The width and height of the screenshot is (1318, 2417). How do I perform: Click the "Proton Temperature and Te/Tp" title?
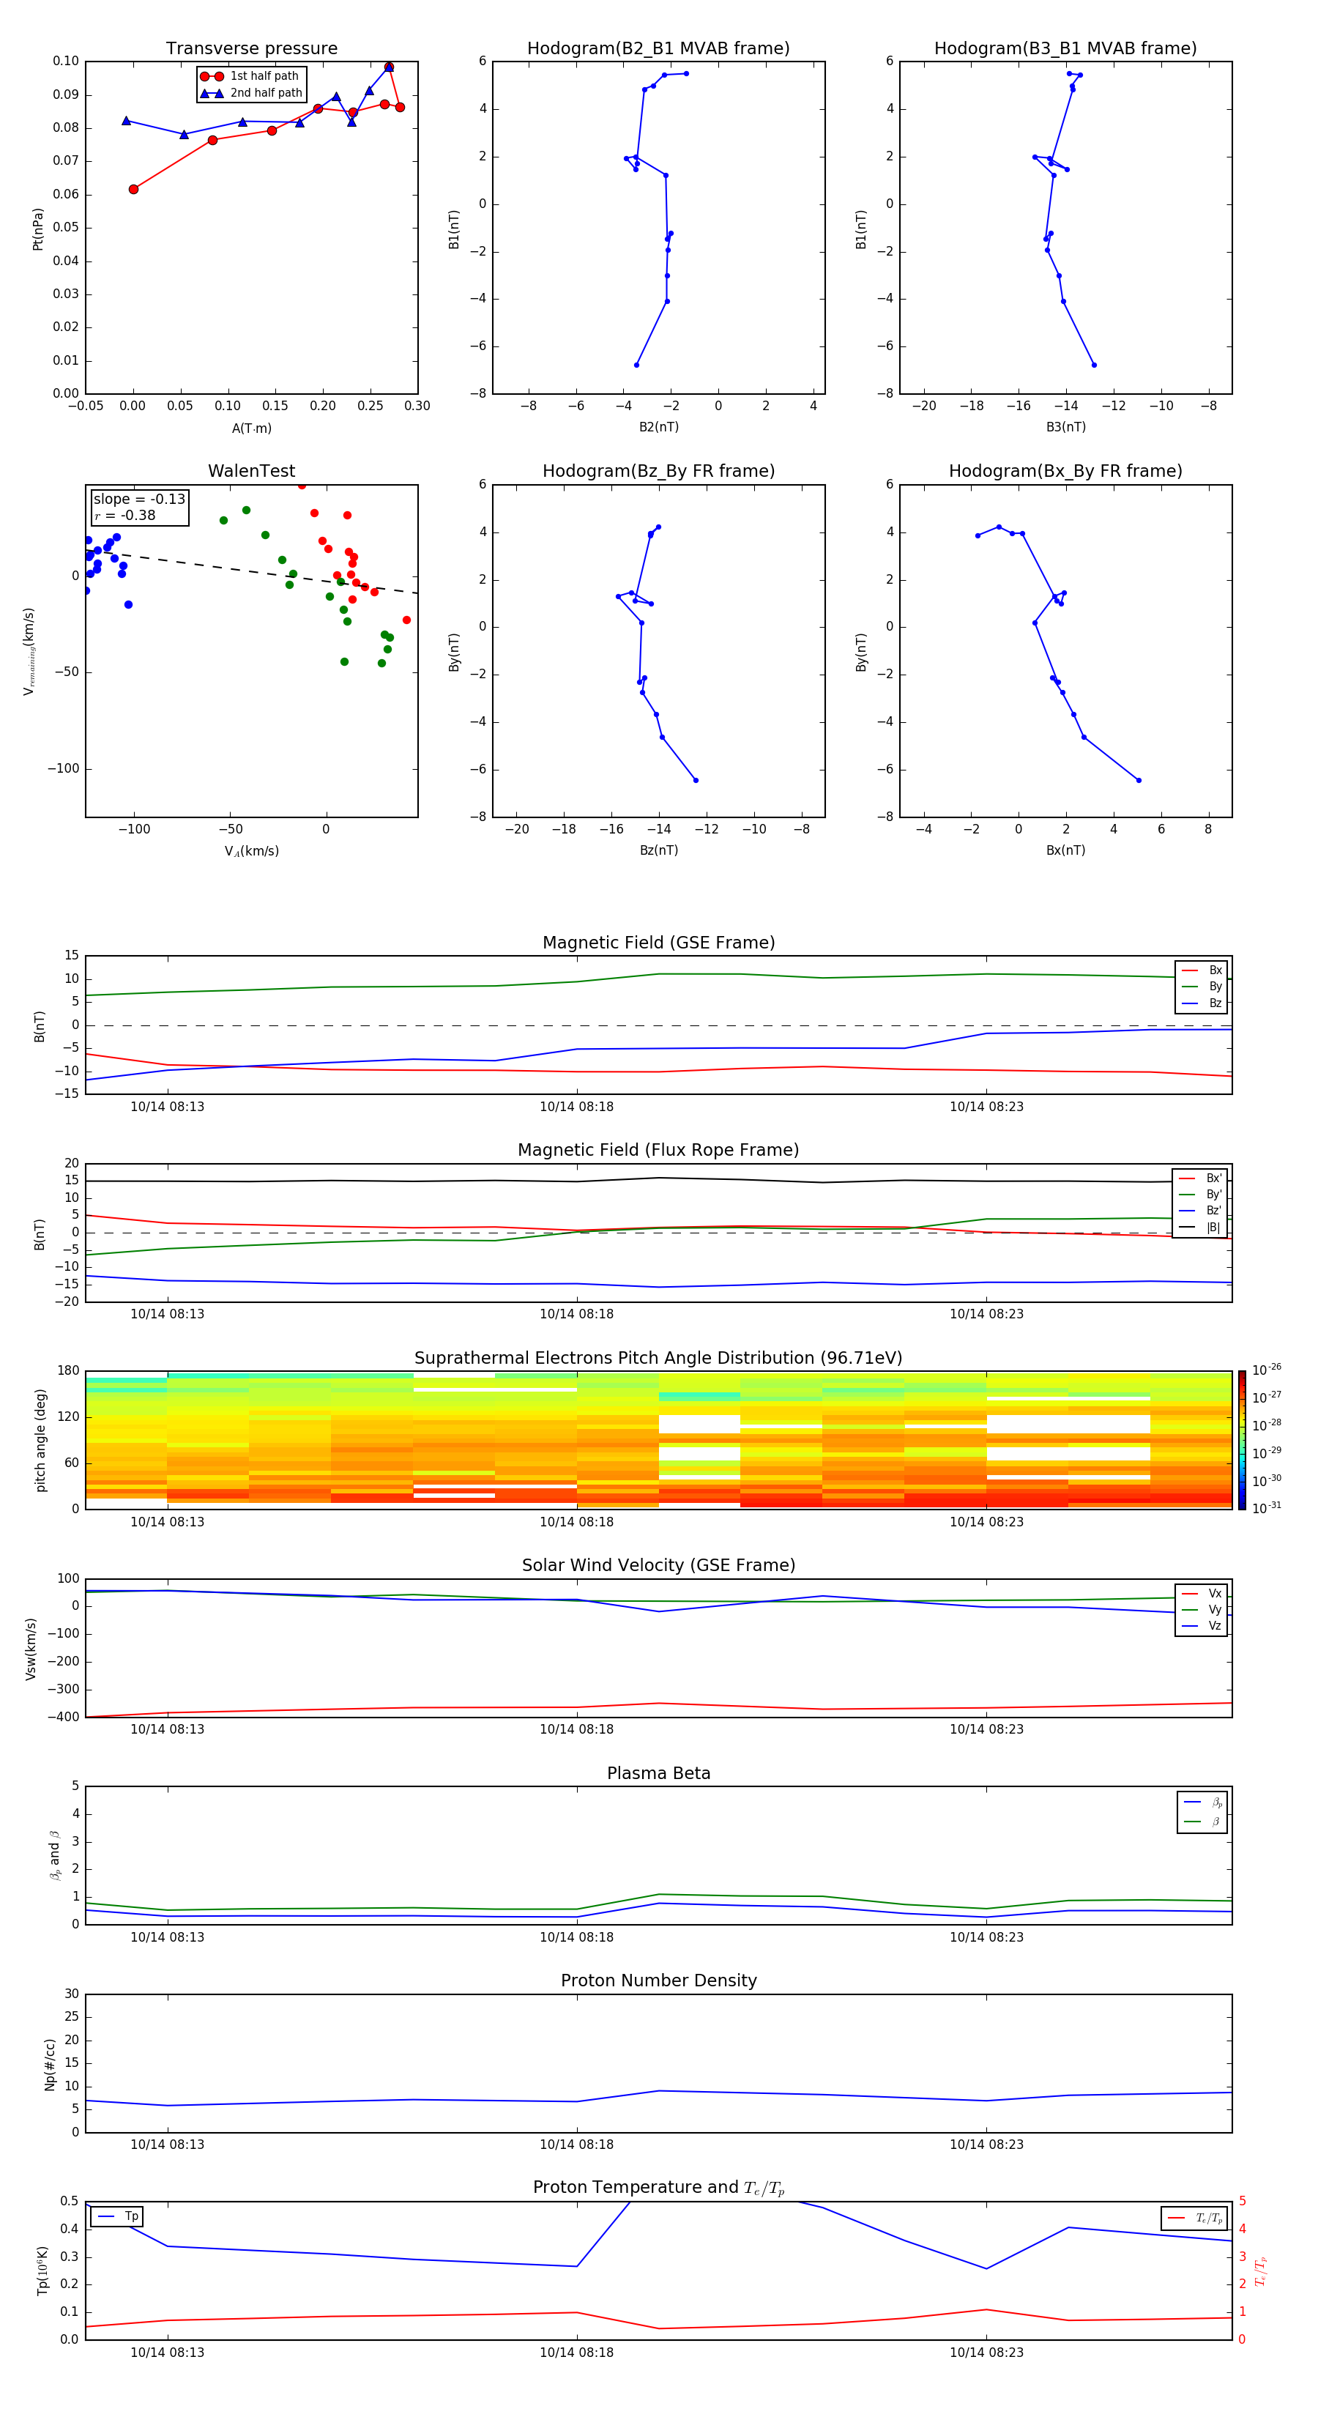click(x=658, y=2188)
